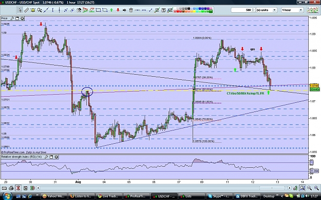
Task: Insert a black right arrow
Action: (124, 10)
